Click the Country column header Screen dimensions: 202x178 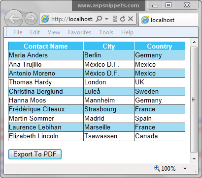click(160, 46)
